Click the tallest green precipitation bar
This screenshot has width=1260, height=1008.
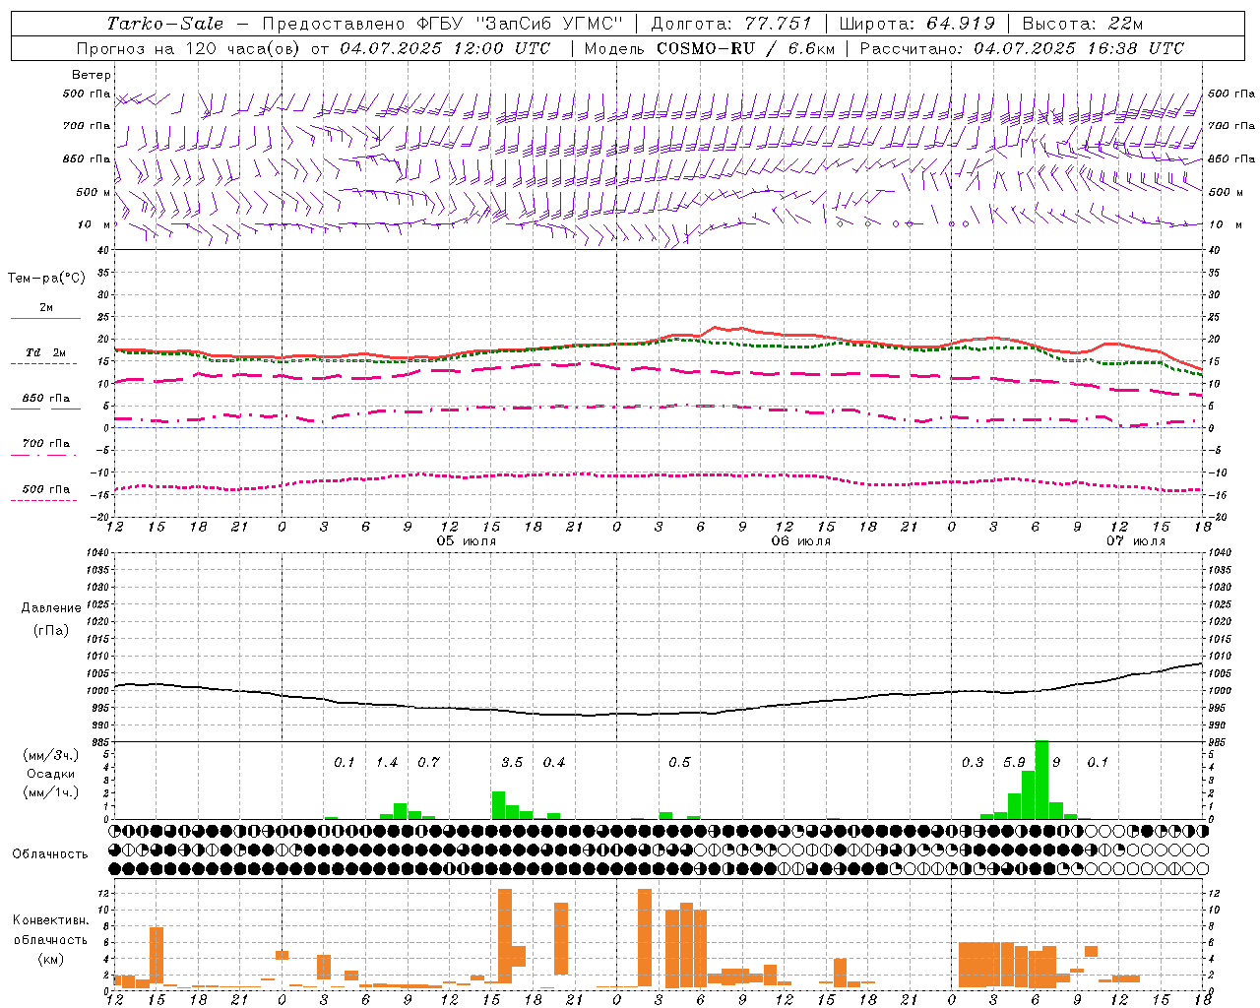click(1041, 780)
